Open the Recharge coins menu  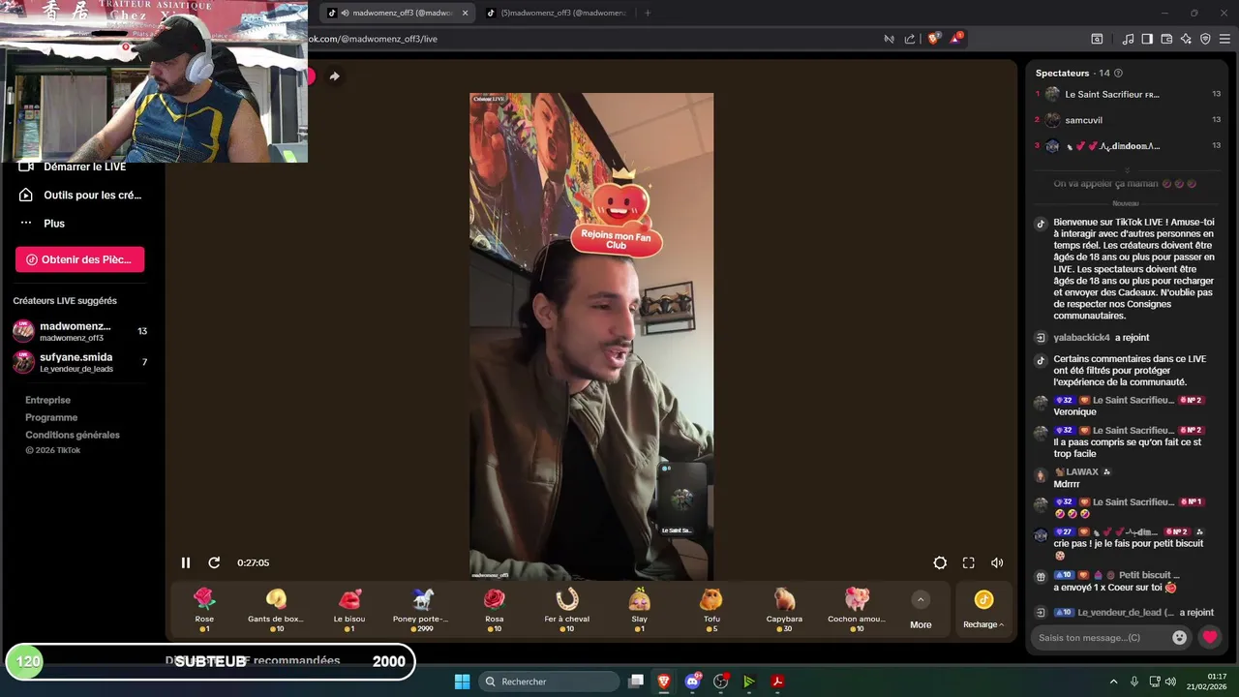click(x=983, y=610)
